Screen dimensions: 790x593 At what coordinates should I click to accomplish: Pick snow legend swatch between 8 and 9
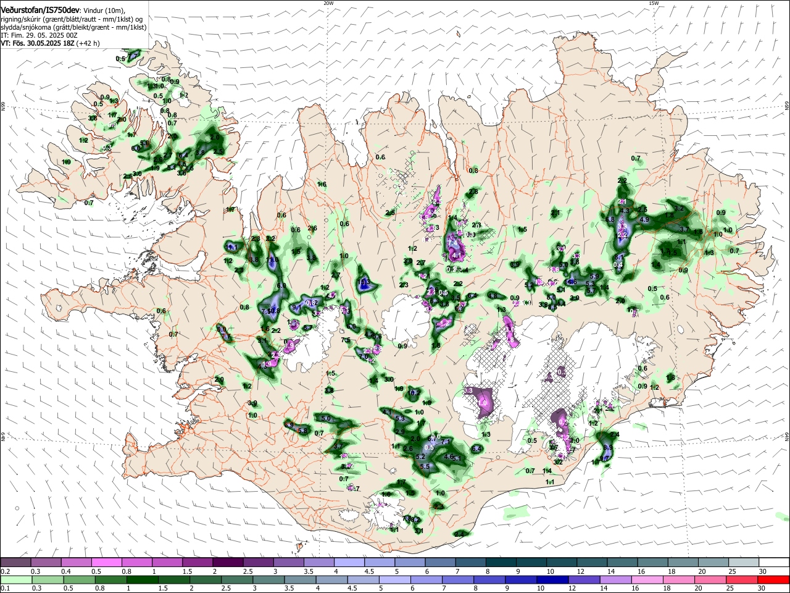pos(499,563)
